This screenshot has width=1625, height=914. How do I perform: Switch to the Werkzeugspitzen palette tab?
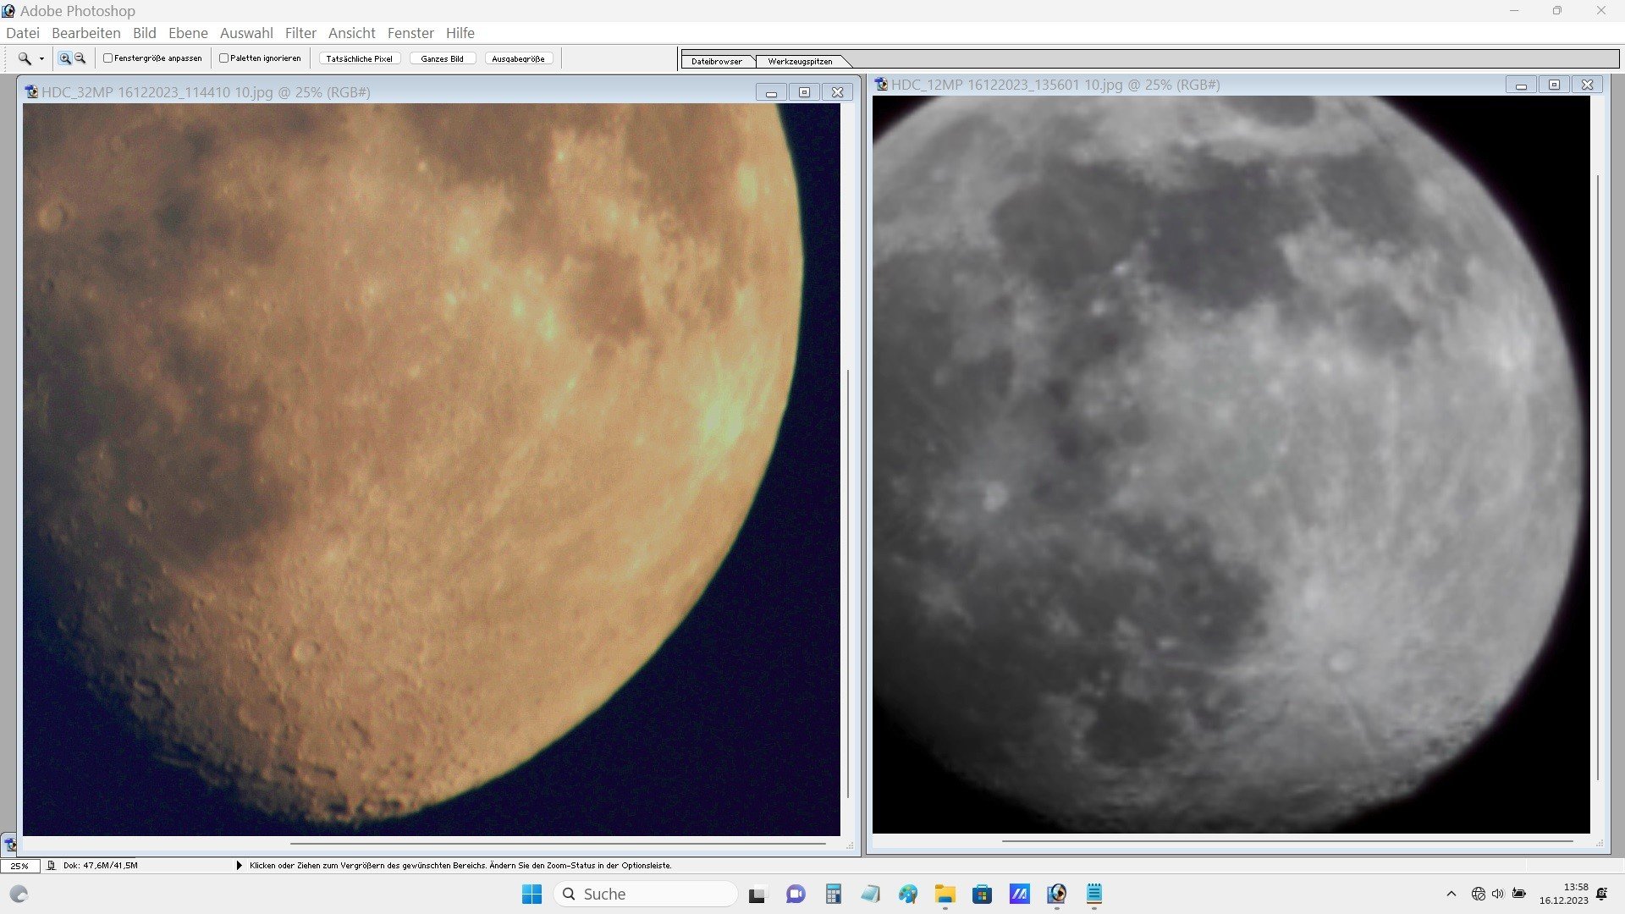[800, 61]
